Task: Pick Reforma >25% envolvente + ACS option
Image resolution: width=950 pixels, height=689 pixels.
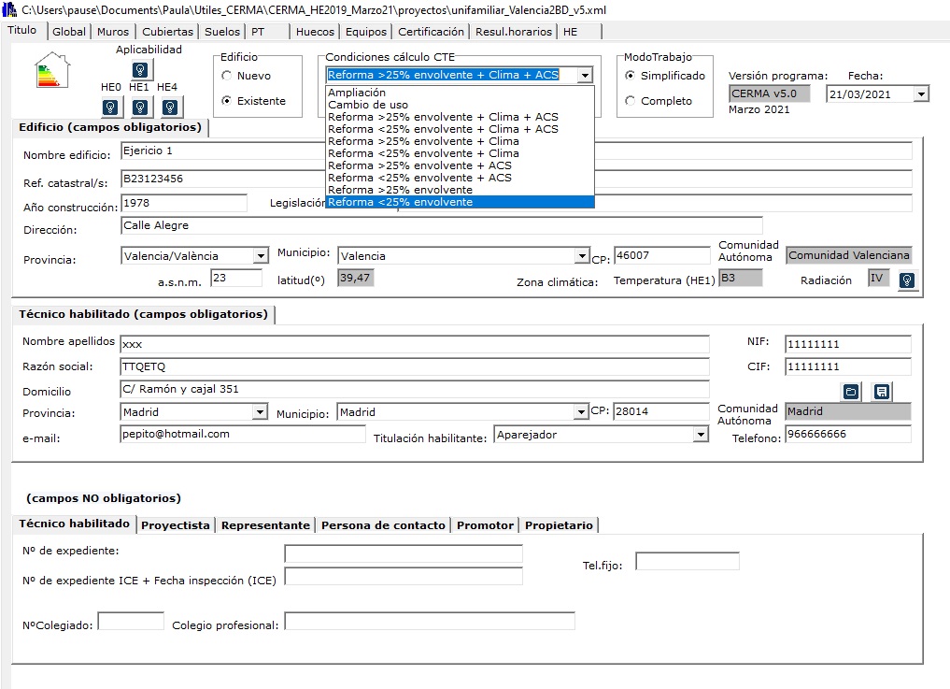Action: pos(460,165)
